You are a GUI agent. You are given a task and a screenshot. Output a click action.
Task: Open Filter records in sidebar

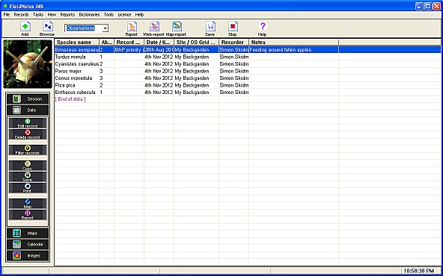pos(28,150)
